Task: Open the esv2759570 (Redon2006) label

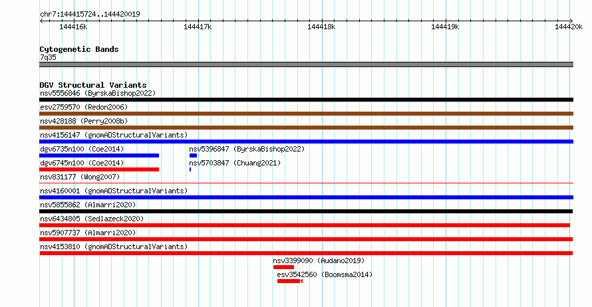Action: coord(84,107)
